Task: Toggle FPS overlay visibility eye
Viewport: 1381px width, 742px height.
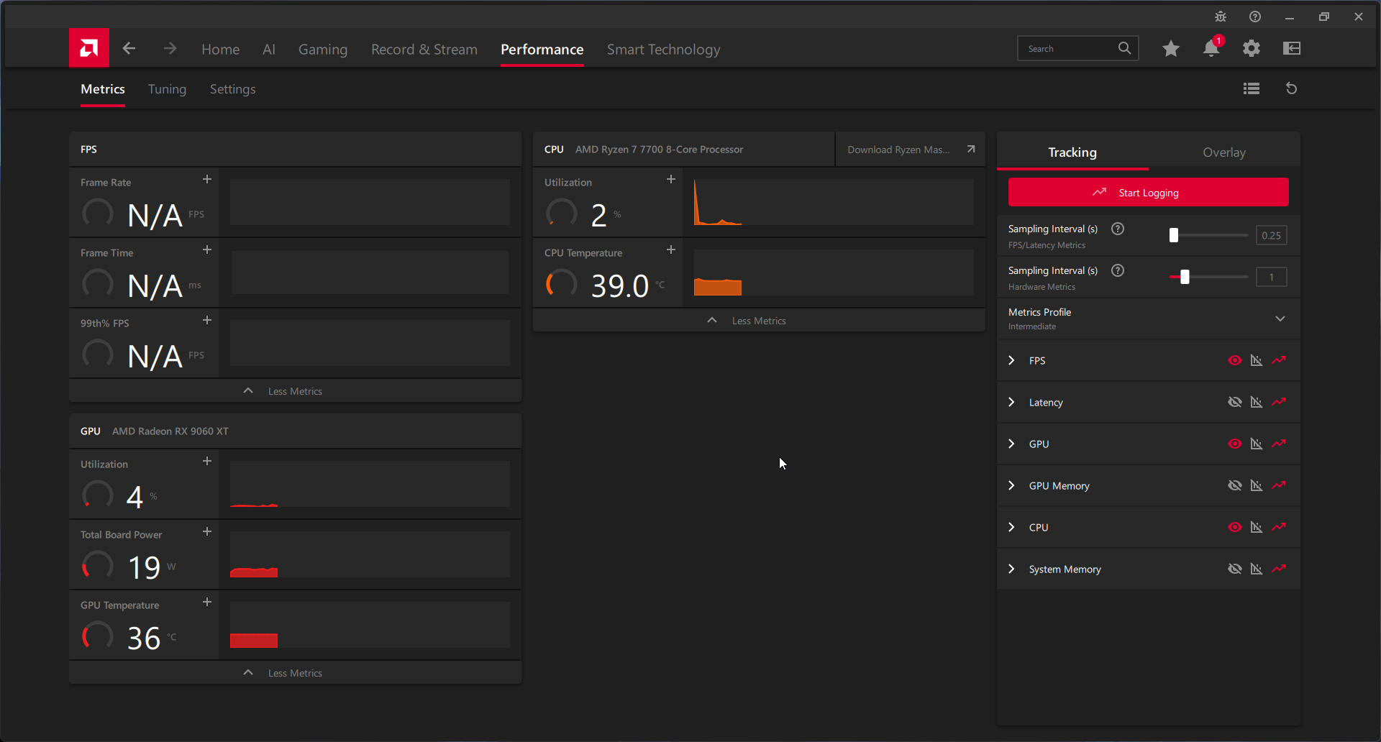Action: tap(1235, 360)
